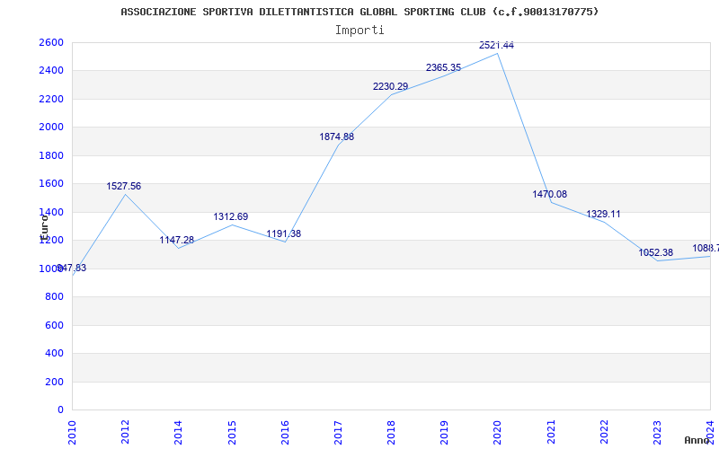The height and width of the screenshot is (449, 719).
Task: Click the 2230.29 data label
Action: (390, 86)
